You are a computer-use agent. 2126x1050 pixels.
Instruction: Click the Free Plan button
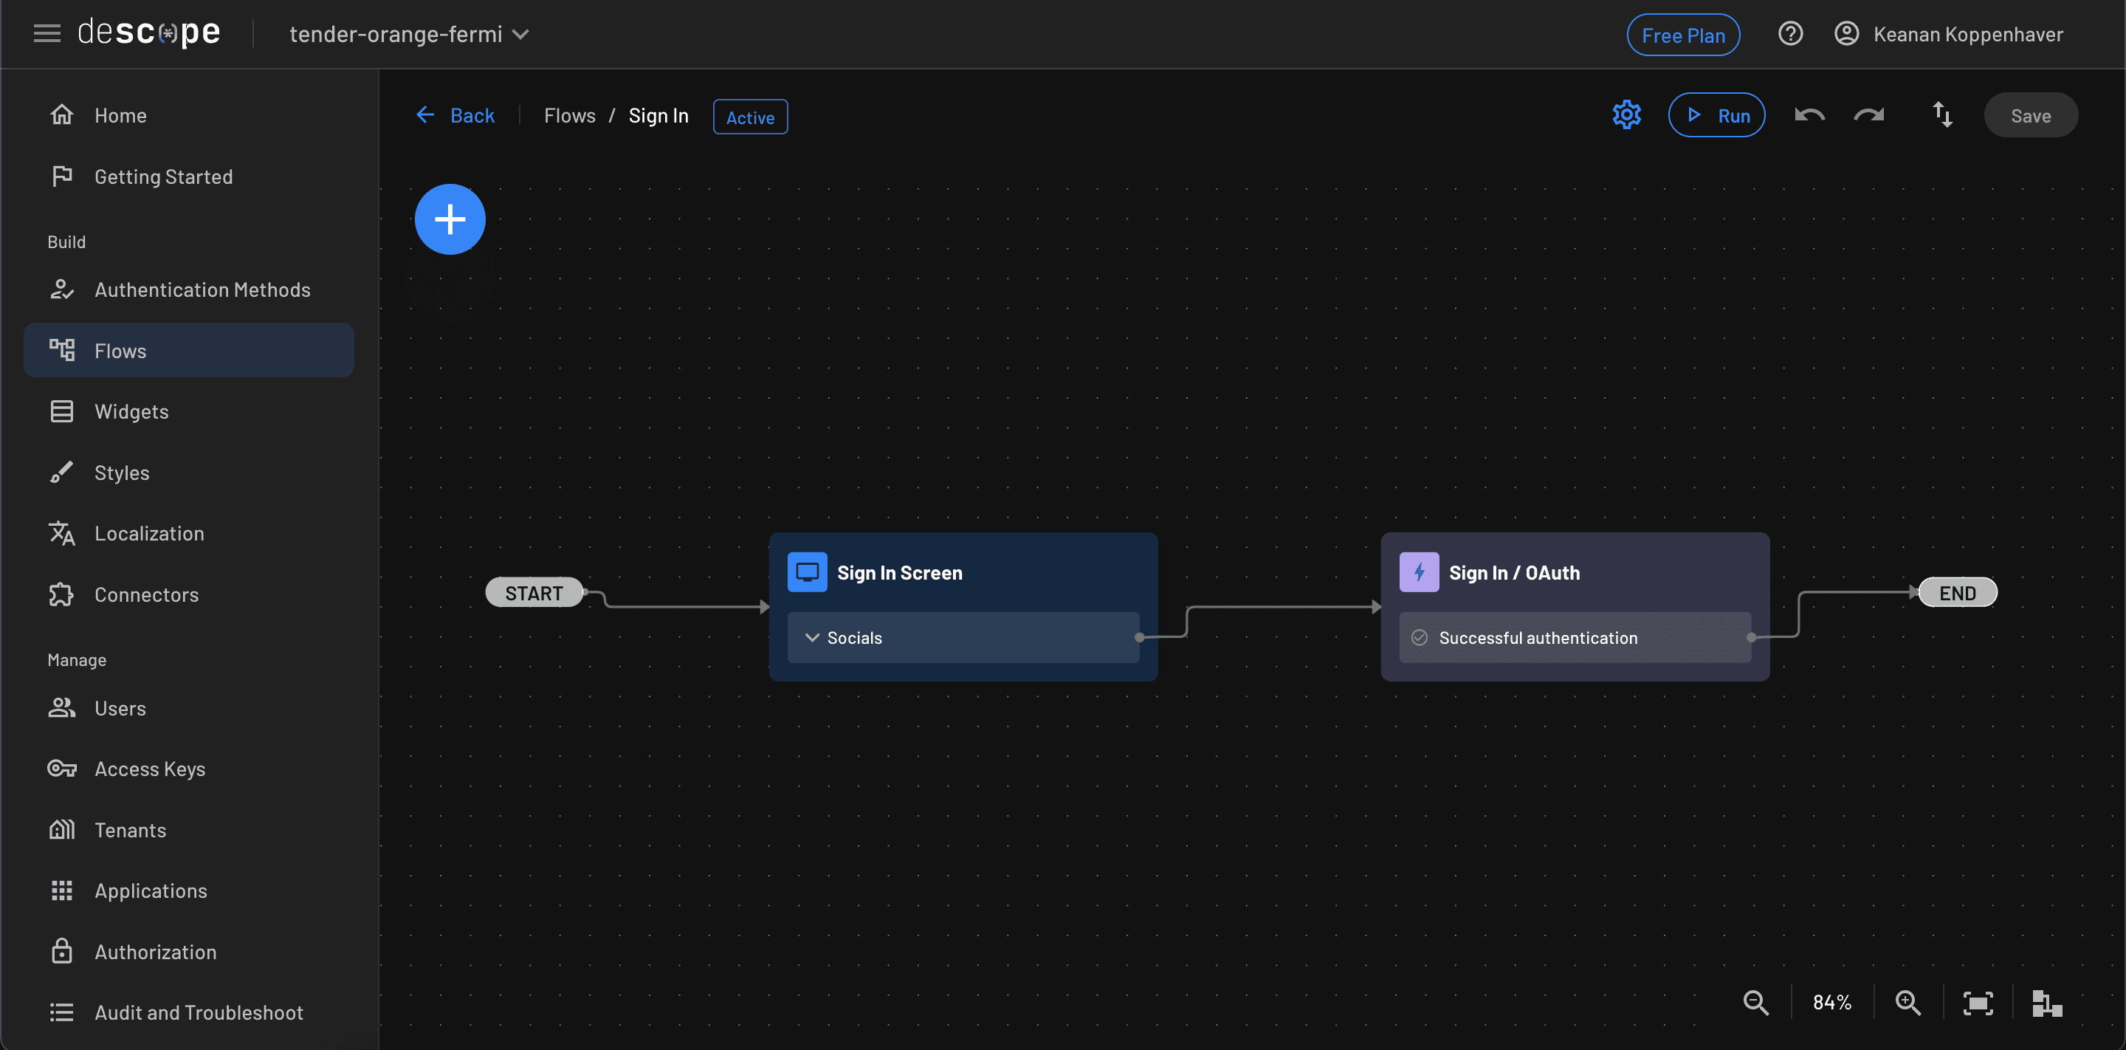click(x=1683, y=35)
